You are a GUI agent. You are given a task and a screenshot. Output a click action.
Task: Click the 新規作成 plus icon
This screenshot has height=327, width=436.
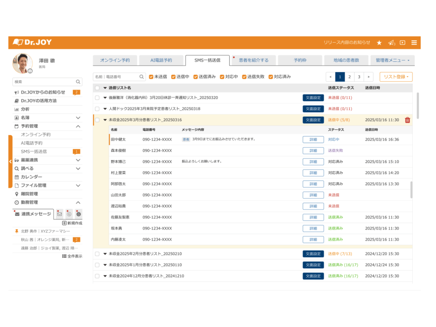[64, 223]
